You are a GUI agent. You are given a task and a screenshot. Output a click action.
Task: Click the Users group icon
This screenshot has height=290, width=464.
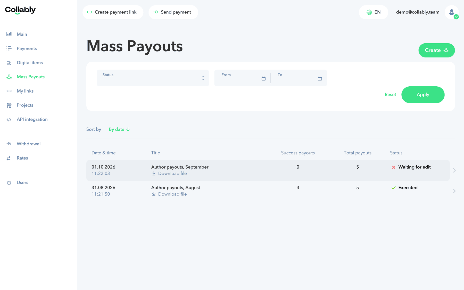click(9, 183)
